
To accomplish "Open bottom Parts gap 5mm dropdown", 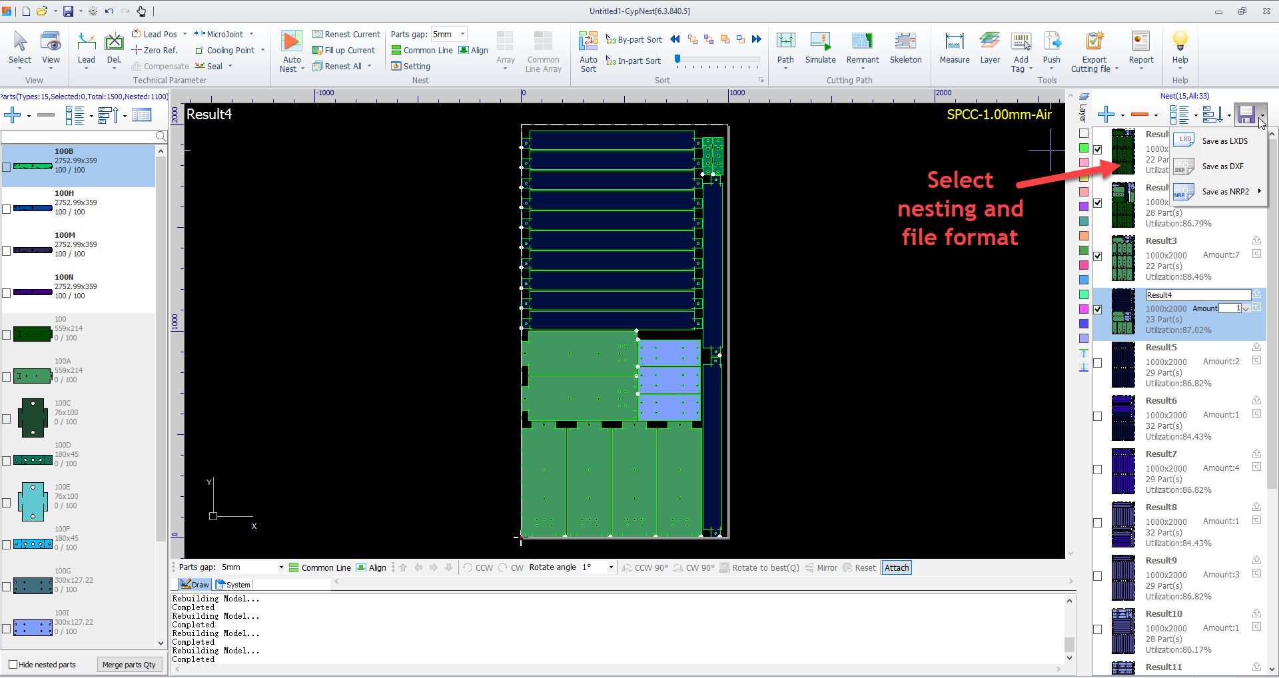I will click(x=281, y=567).
